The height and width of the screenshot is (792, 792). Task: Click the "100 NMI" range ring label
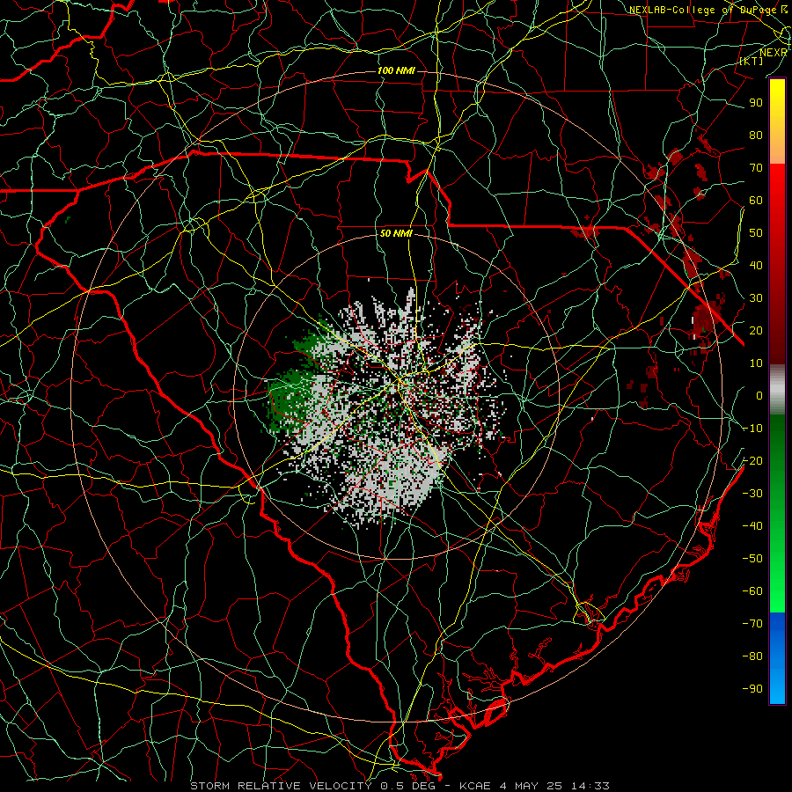396,70
